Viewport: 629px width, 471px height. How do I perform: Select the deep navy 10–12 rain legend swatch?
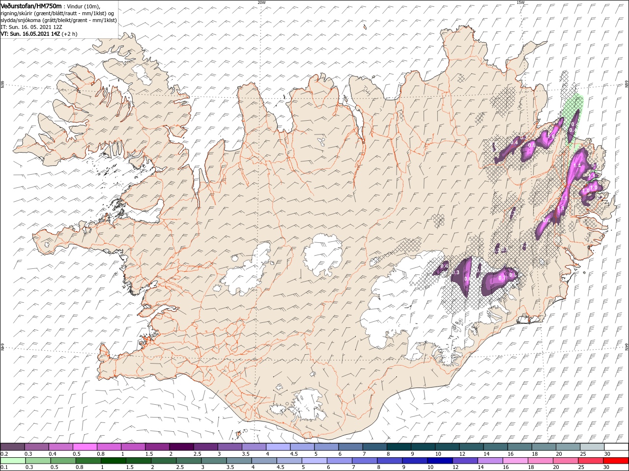tap(440, 461)
